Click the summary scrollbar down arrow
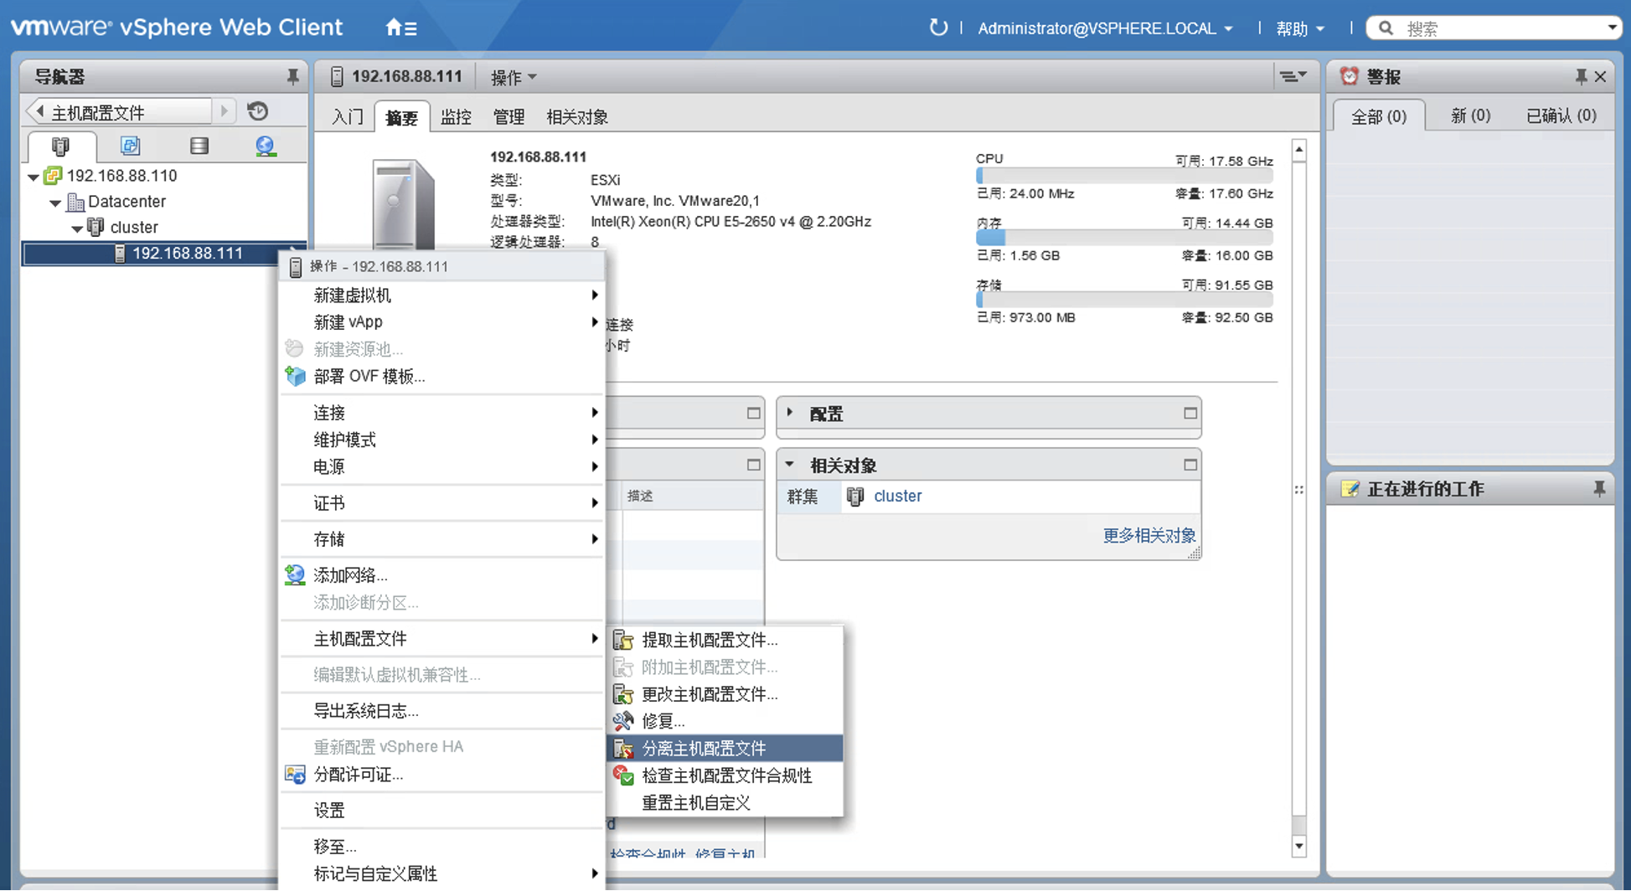 click(1298, 846)
